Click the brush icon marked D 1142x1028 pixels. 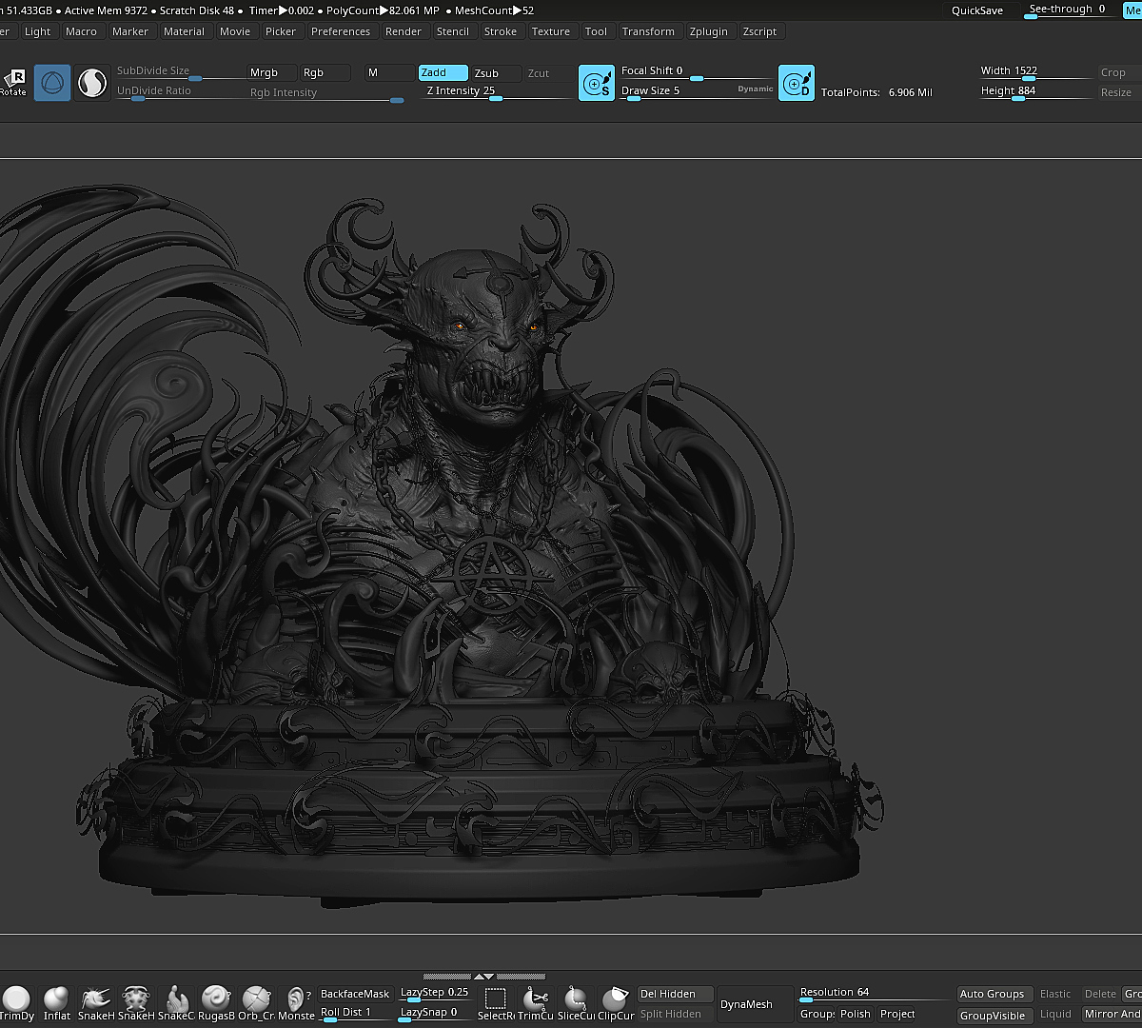[x=797, y=83]
